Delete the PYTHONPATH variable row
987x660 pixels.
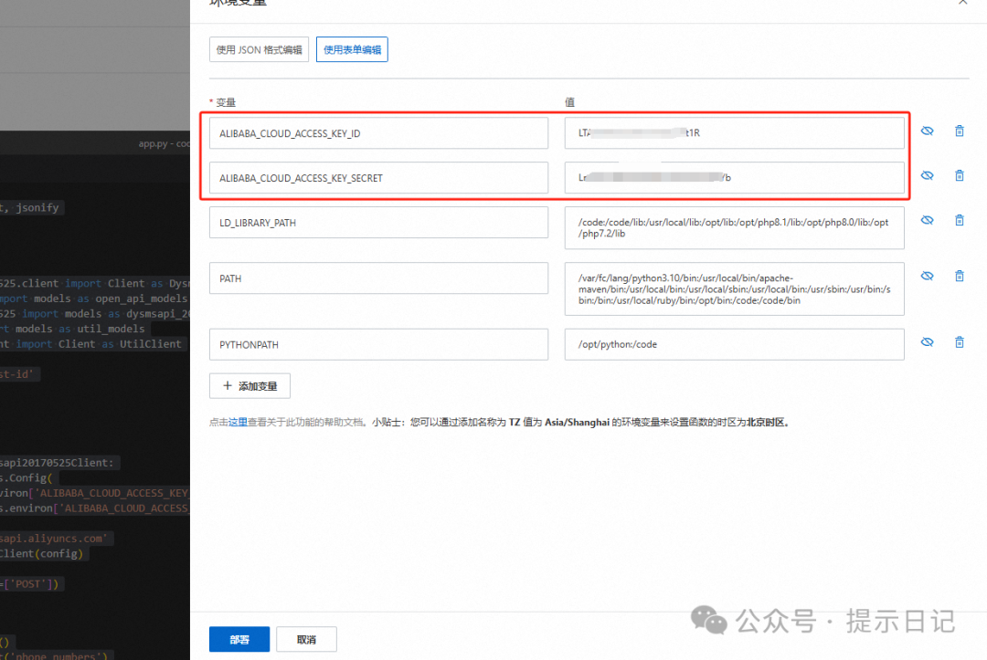pos(959,342)
